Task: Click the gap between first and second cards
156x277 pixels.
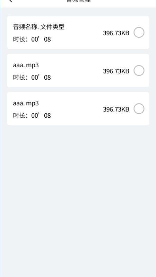Action: 78,51
